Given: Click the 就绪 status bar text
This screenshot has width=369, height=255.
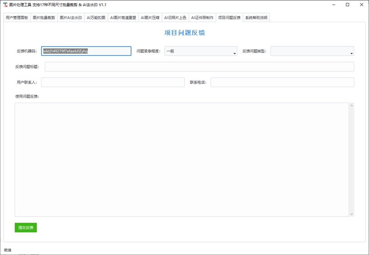Looking at the screenshot, I should click(7, 250).
